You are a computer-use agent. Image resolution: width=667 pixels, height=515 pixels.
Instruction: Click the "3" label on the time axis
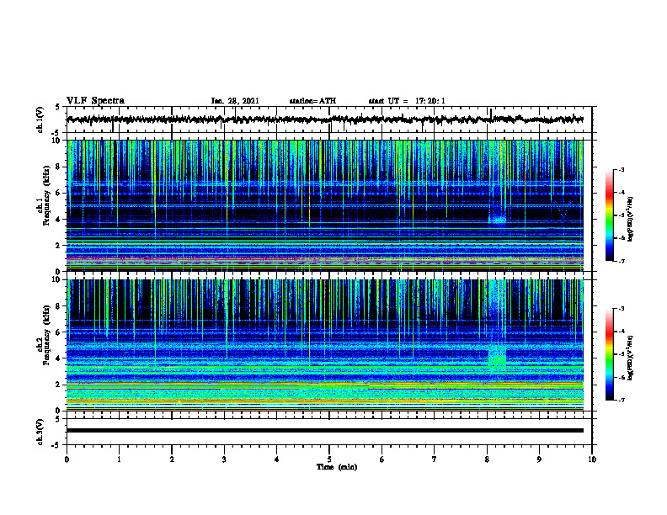tap(224, 459)
